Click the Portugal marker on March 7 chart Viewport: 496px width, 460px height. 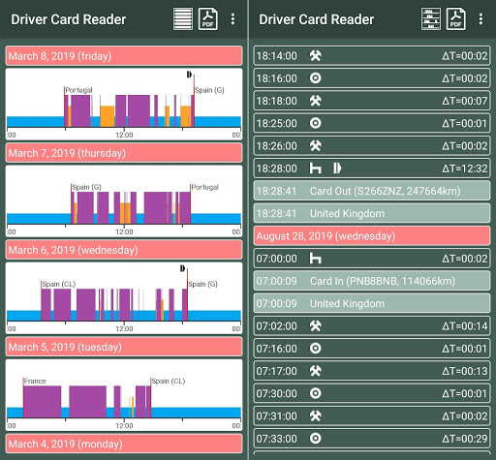(204, 187)
